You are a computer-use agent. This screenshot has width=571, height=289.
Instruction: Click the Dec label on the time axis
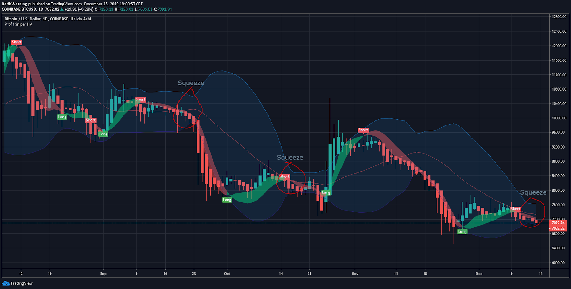click(x=479, y=274)
